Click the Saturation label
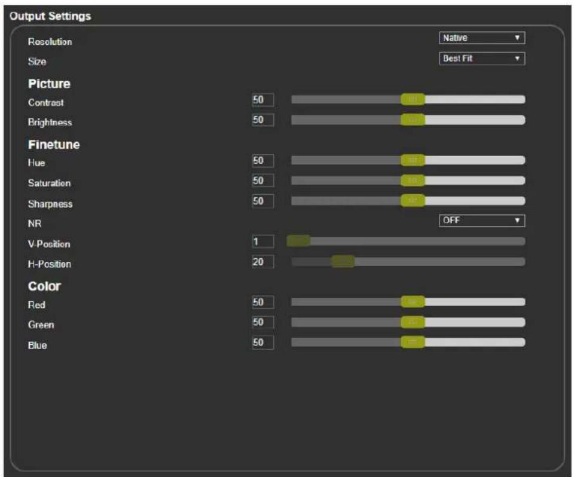The image size is (574, 477). (x=50, y=183)
